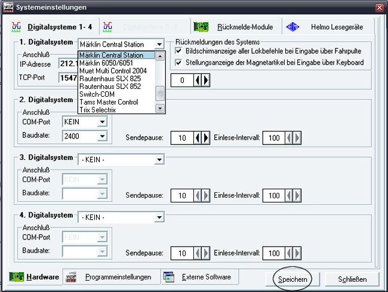The width and height of the screenshot is (388, 292).
Task: Increase Sendepause of 4. Digitalsystem
Action: point(205,253)
